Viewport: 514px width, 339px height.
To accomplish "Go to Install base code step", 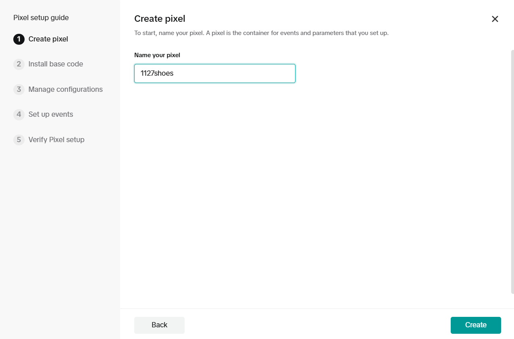I will pyautogui.click(x=56, y=64).
